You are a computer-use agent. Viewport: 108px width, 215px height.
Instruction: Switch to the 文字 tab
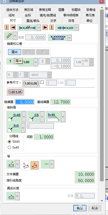click(53, 21)
